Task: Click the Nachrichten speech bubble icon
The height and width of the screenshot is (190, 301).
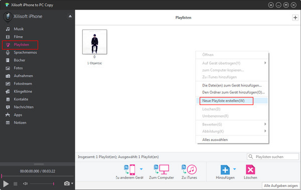Action: [x=8, y=107]
